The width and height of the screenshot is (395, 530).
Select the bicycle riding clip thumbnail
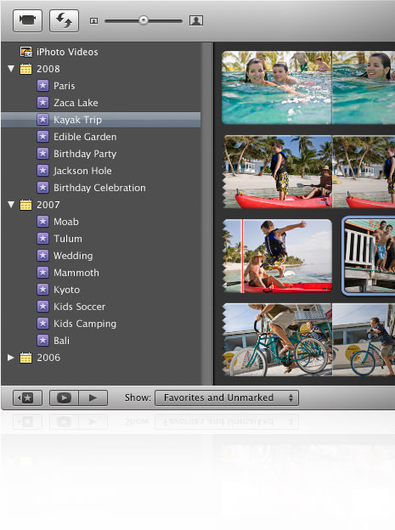click(x=308, y=340)
